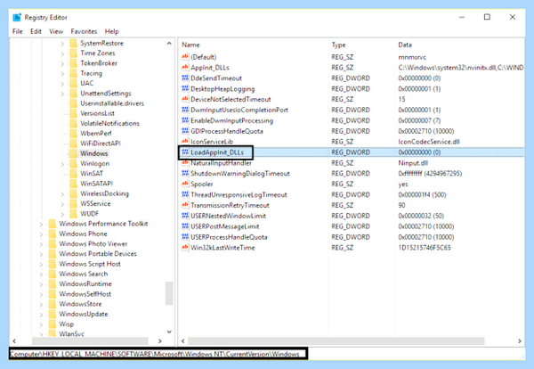Click the 0xffffffff (4294967295) data cell

click(430, 173)
